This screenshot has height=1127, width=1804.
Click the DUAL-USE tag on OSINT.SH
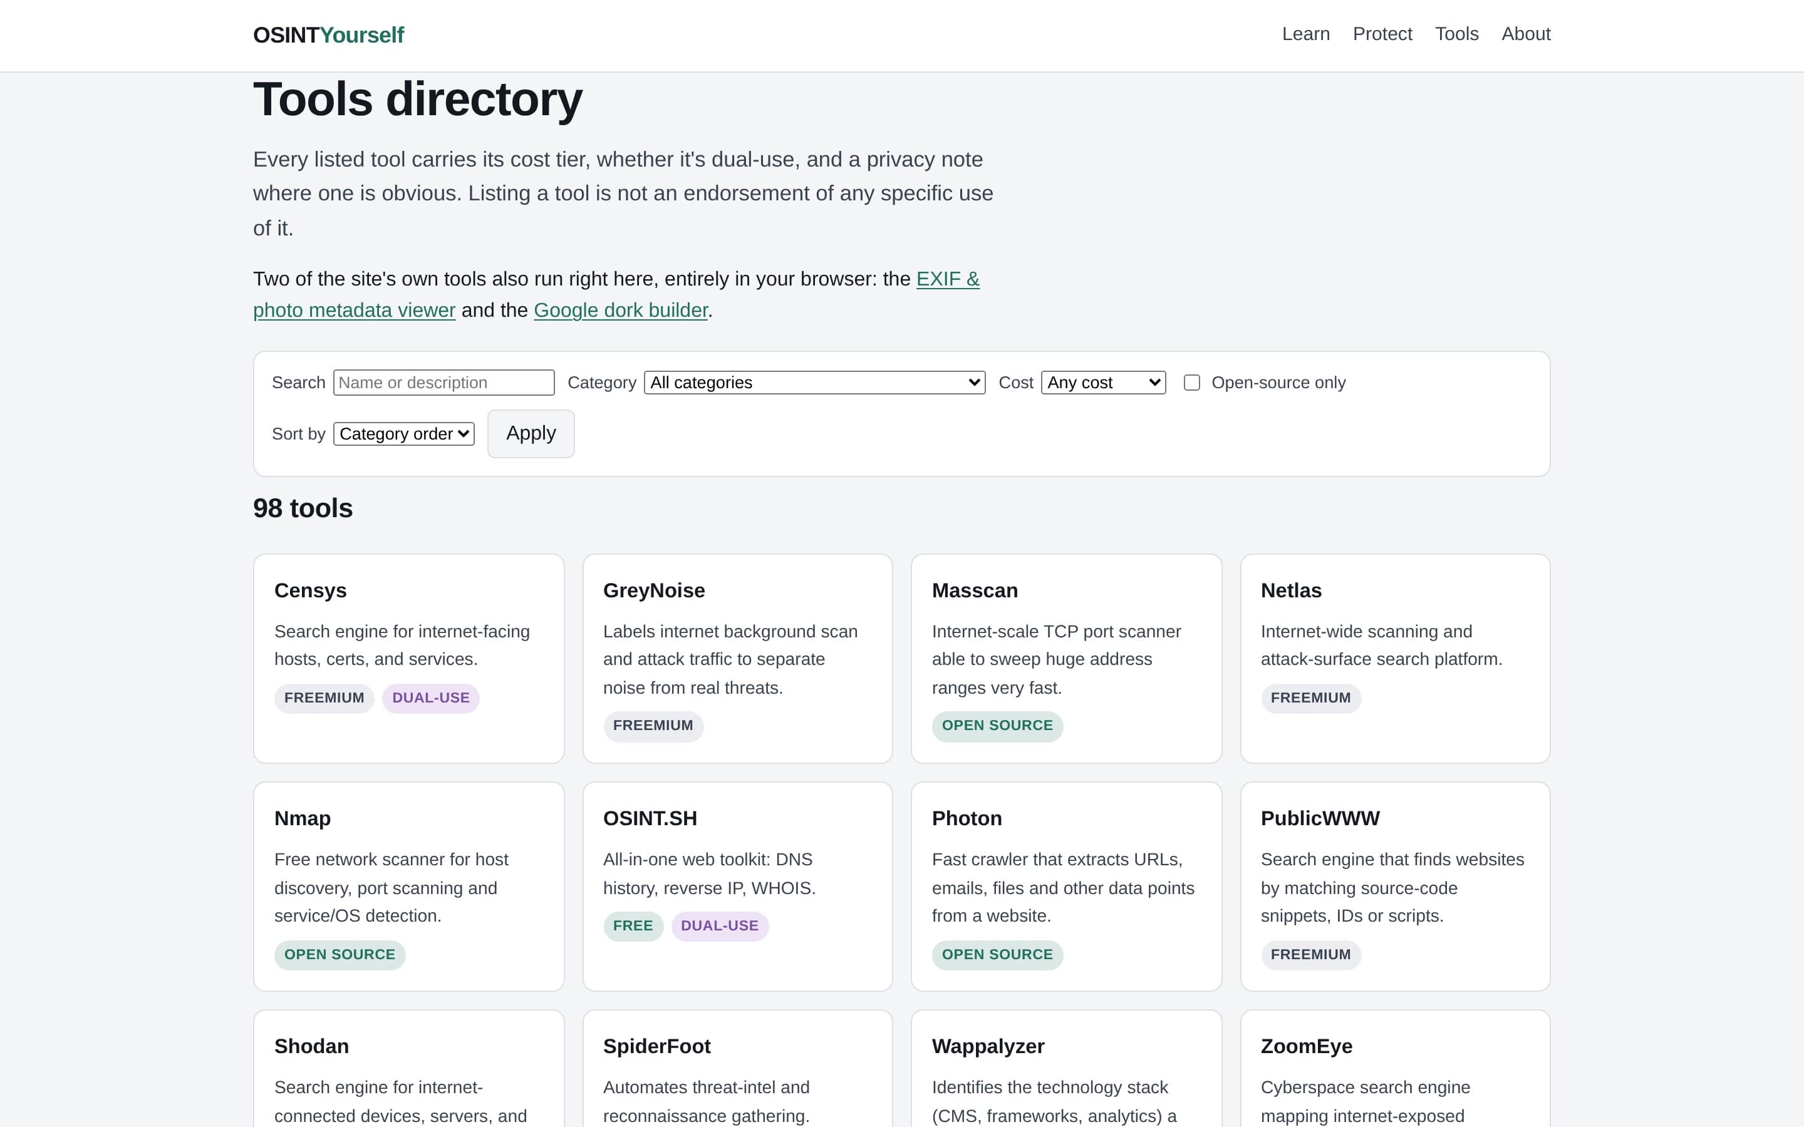(719, 927)
